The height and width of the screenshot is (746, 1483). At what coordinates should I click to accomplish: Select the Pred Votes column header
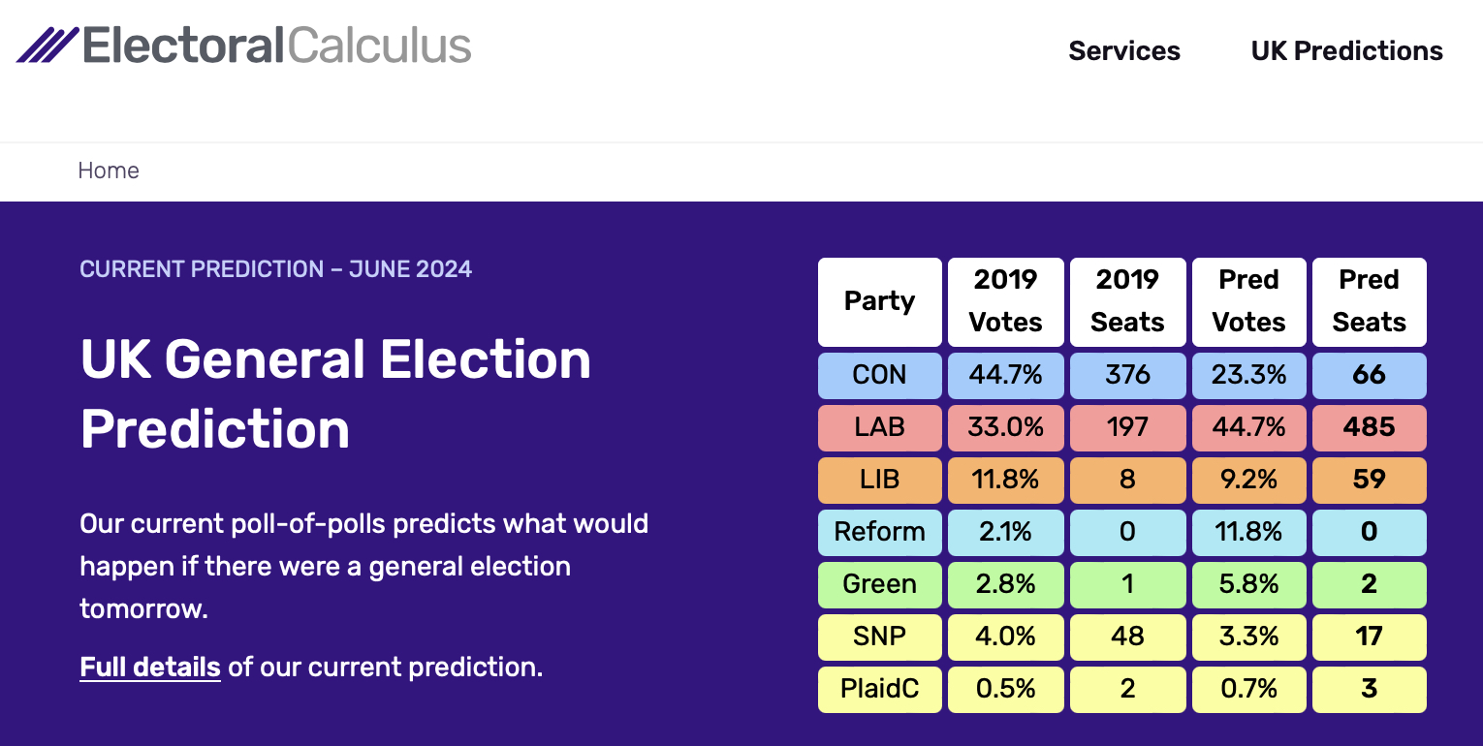tap(1248, 301)
